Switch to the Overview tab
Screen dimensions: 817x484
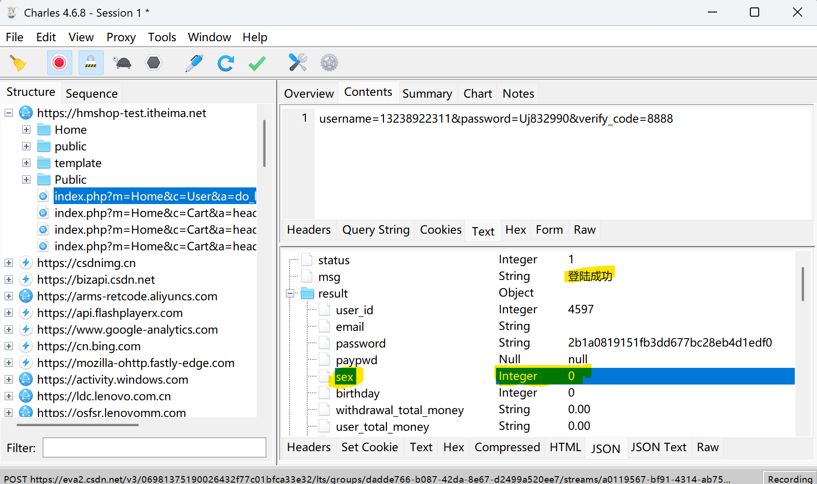(x=309, y=93)
